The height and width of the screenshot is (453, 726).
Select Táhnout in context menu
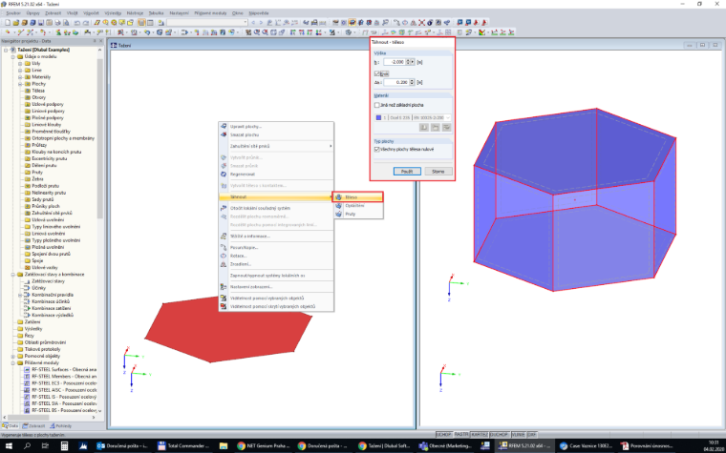click(276, 196)
